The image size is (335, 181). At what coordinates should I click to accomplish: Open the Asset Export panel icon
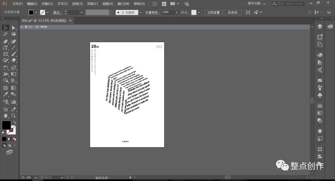320,37
